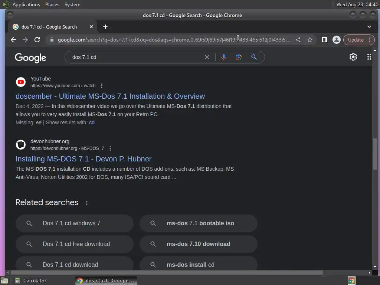Open doscember Ultimate MS-Dos 7.1 link
Viewport: 380px width, 285px height.
(110, 96)
